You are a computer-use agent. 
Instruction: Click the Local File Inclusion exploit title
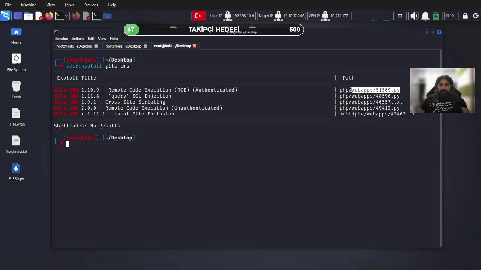pyautogui.click(x=114, y=114)
